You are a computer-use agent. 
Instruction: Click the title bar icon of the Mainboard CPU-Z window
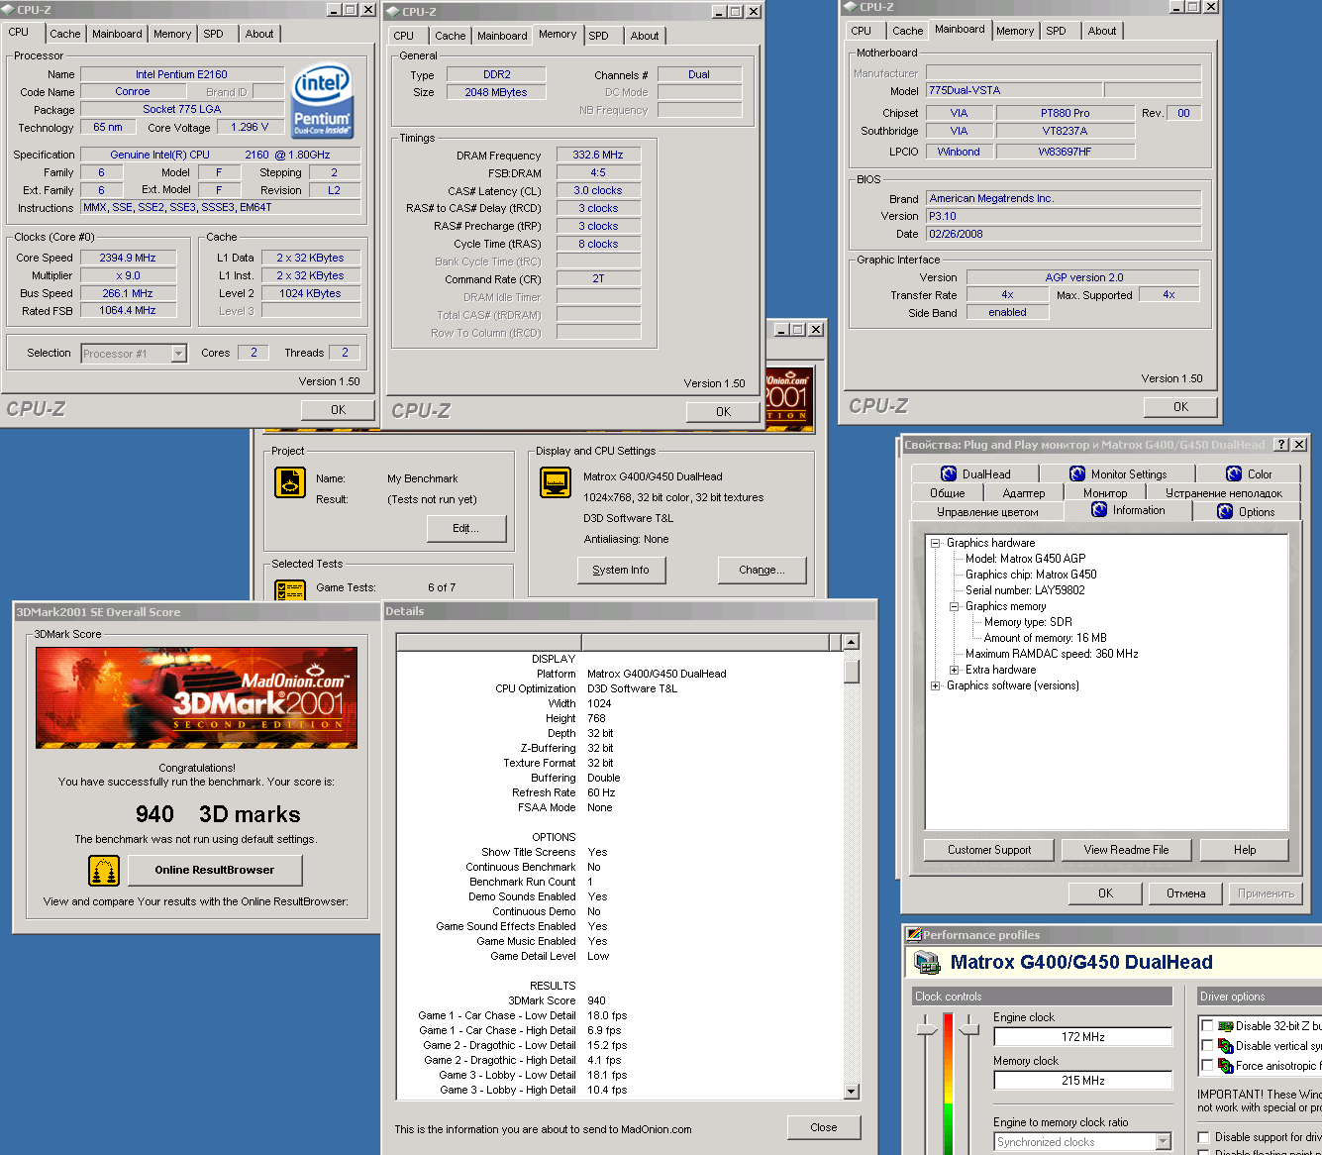coord(850,7)
